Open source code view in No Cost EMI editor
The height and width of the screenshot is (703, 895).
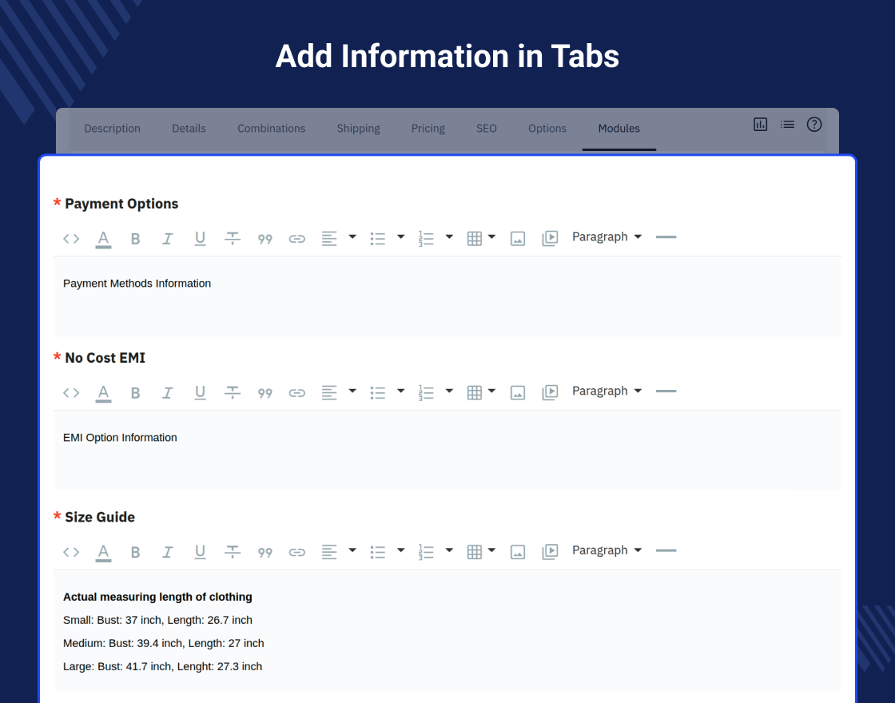(x=71, y=392)
